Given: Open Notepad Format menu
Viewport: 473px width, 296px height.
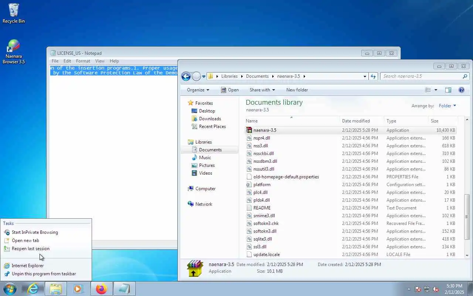Looking at the screenshot, I should [83, 61].
